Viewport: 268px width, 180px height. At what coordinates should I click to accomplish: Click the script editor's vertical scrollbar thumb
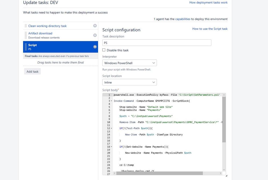pyautogui.click(x=224, y=119)
